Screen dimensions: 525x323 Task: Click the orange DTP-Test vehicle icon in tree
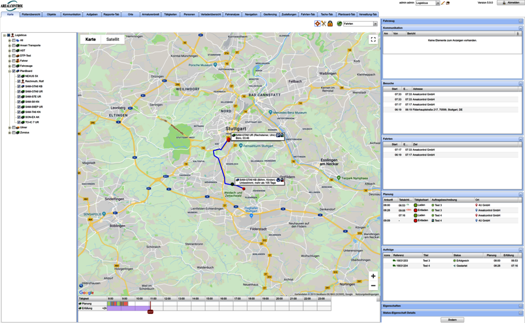click(x=18, y=56)
